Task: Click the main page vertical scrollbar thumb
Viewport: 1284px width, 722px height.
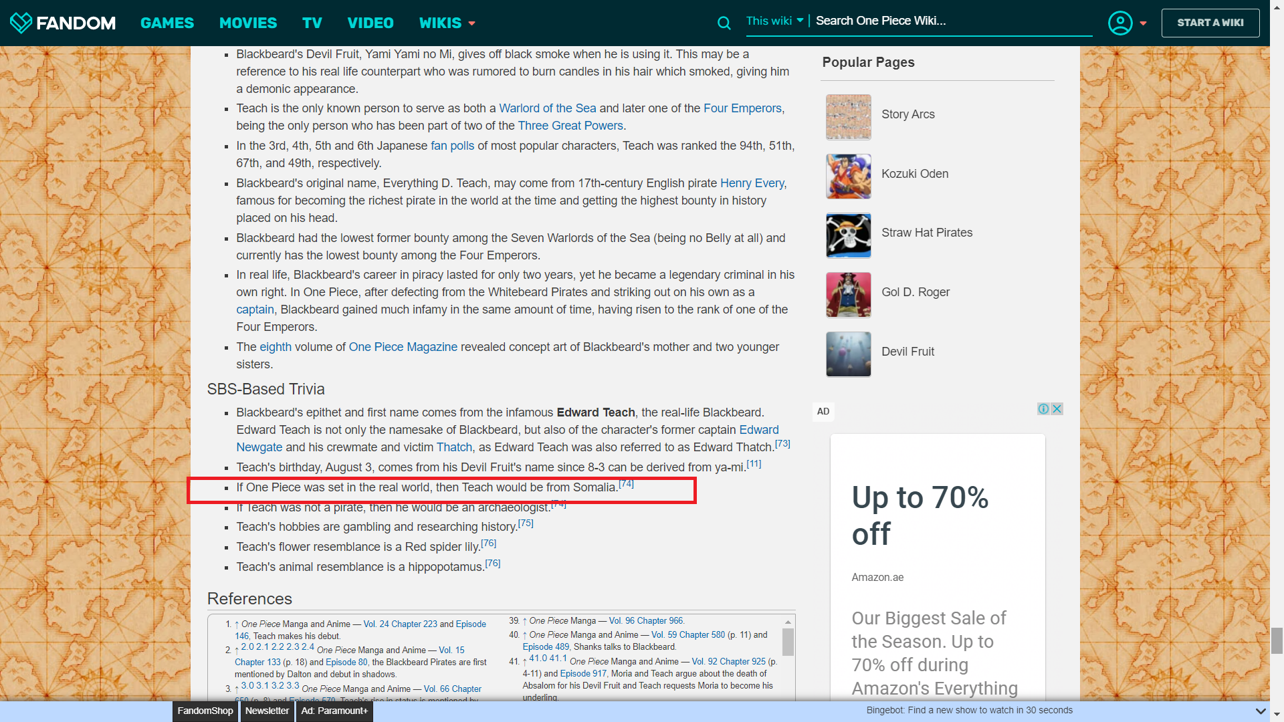Action: pyautogui.click(x=1277, y=640)
